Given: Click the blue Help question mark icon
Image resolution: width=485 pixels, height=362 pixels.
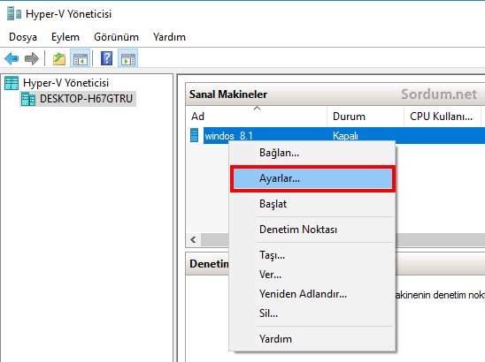Looking at the screenshot, I should click(106, 58).
